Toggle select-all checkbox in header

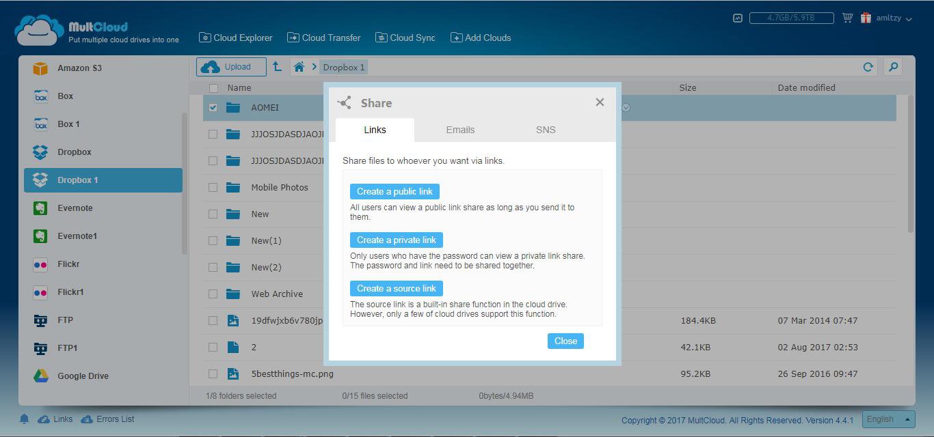tap(213, 88)
